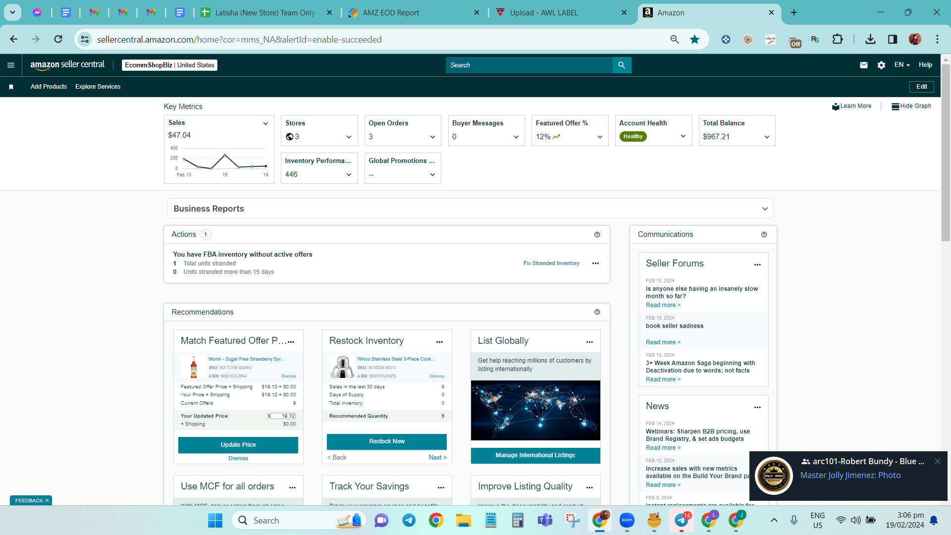This screenshot has height=535, width=951.
Task: Hide the Key Metrics graph
Action: tap(911, 106)
